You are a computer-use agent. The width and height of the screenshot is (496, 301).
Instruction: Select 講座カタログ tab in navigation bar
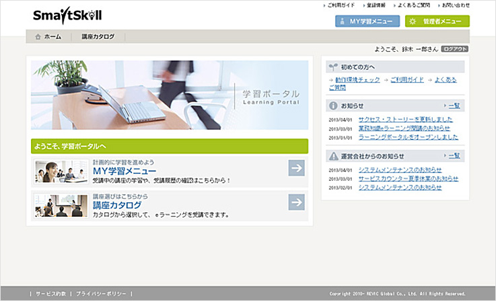tap(98, 37)
